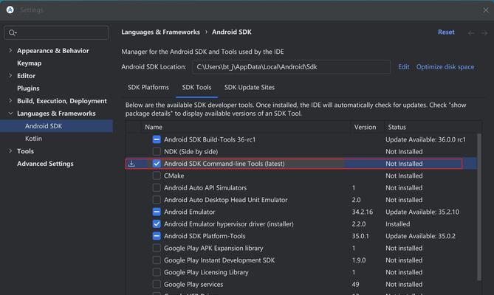Click the SDK tools list scrollbar

(x=479, y=207)
